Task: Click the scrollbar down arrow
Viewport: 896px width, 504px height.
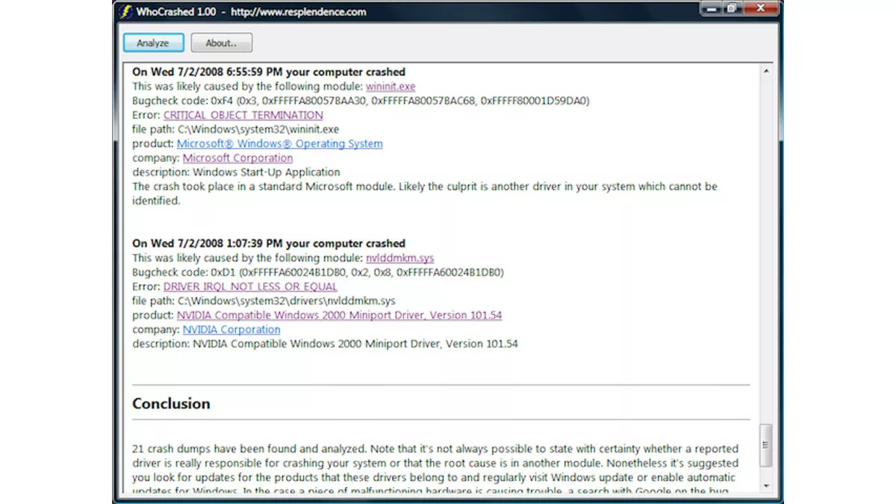Action: (765, 485)
